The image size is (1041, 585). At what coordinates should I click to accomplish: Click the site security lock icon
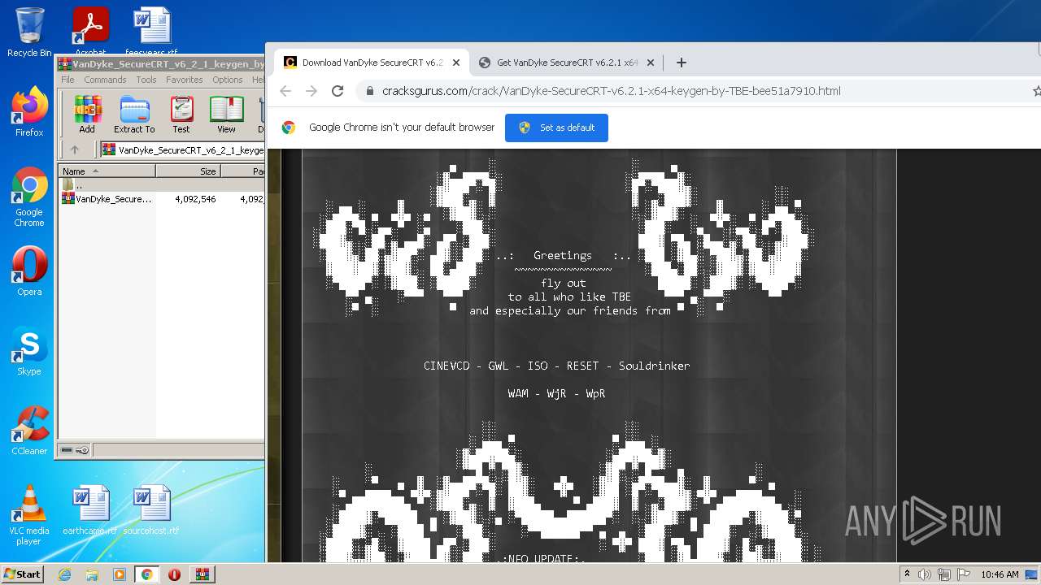point(370,91)
